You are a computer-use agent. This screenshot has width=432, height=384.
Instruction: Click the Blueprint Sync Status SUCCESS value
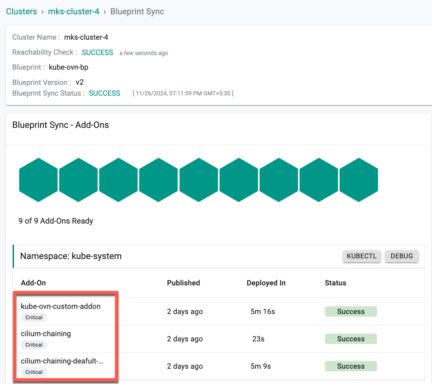[x=104, y=93]
